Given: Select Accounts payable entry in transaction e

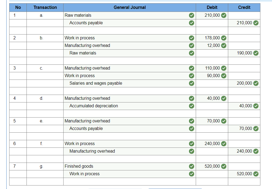Looking at the screenshot, I should 130,129.
